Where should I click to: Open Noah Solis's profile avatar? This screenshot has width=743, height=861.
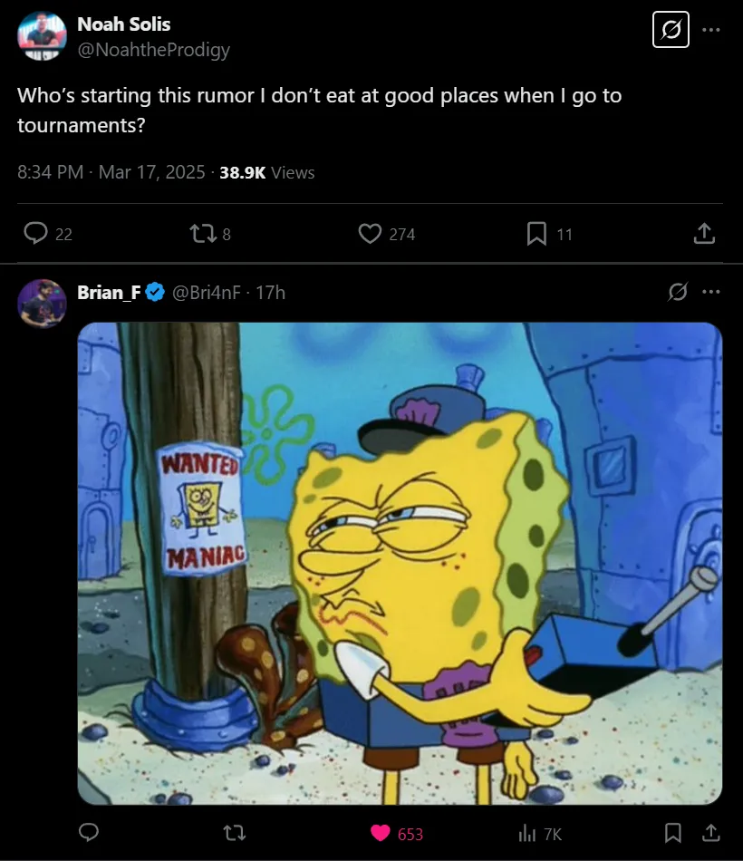(x=41, y=36)
